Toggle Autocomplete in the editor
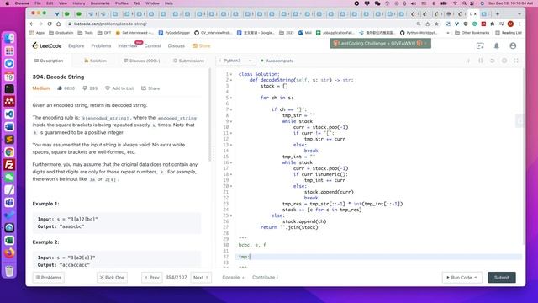The image size is (538, 303). click(277, 61)
